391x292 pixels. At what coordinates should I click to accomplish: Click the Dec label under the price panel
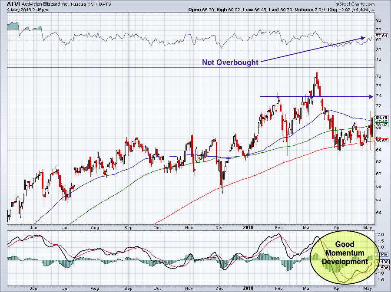pyautogui.click(x=219, y=227)
